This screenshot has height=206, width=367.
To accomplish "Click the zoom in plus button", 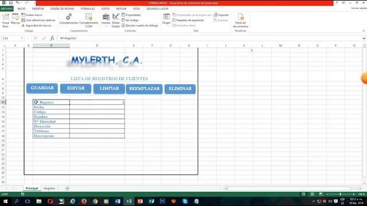I will point(353,194).
